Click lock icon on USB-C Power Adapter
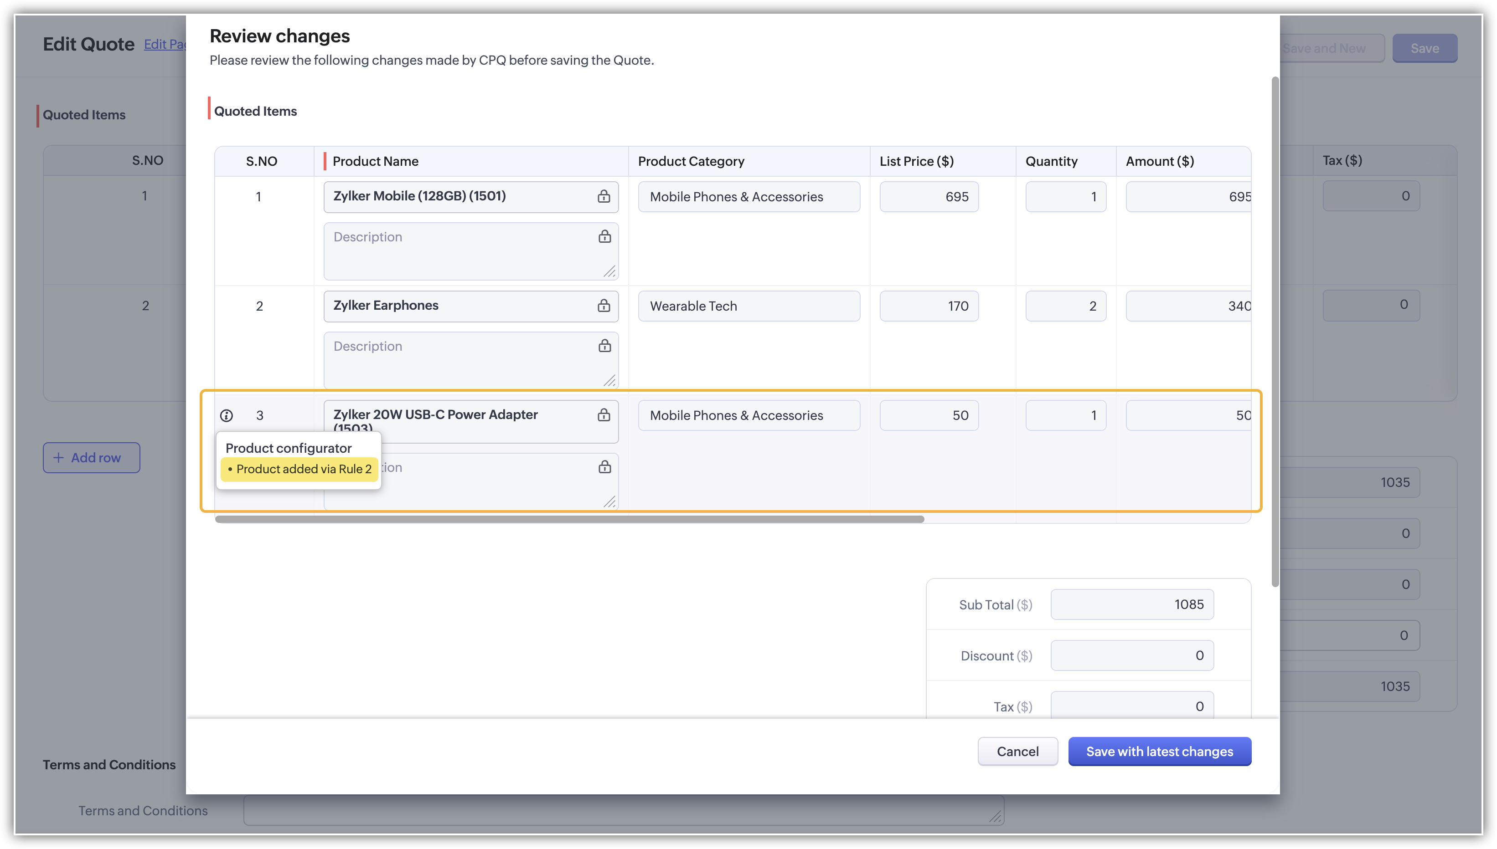The height and width of the screenshot is (849, 1497). 603,414
